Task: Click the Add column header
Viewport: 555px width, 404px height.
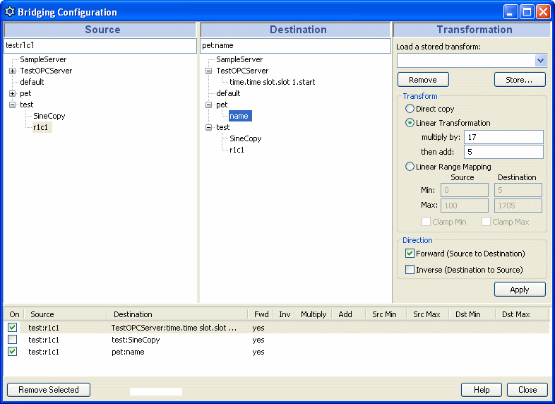Action: [348, 314]
